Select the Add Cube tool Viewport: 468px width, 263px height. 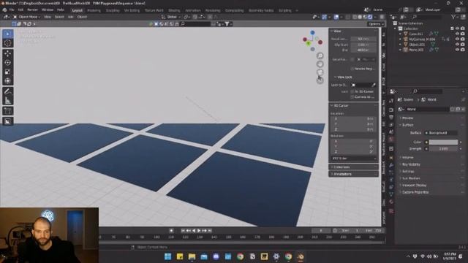coord(8,111)
